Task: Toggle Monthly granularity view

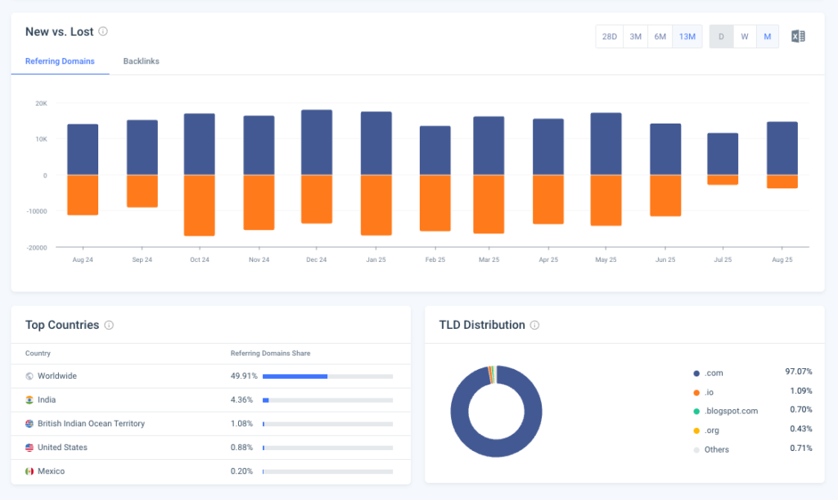Action: pyautogui.click(x=767, y=36)
